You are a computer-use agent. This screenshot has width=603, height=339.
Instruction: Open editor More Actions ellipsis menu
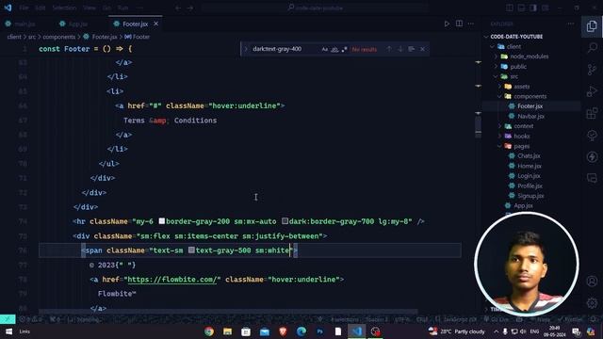pos(471,24)
